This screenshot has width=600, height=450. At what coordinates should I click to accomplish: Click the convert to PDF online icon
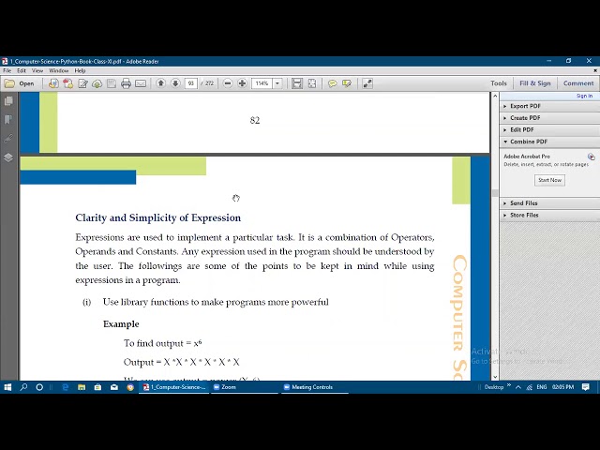53,83
